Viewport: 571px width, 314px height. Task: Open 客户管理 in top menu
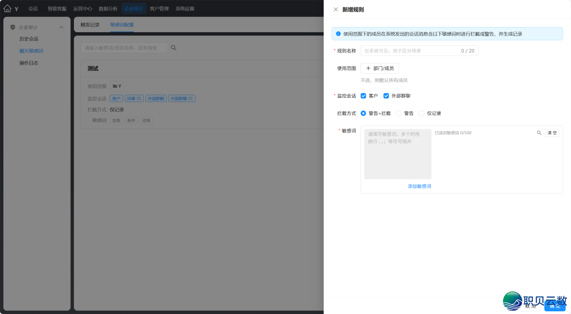(160, 8)
